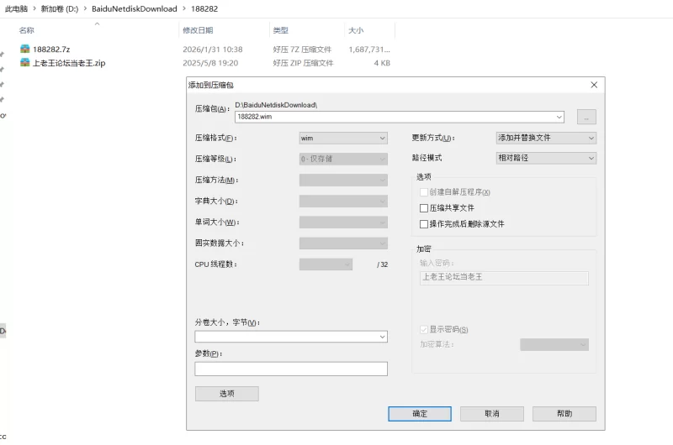
Task: Open the 压缩格式 wim dropdown
Action: pyautogui.click(x=343, y=138)
